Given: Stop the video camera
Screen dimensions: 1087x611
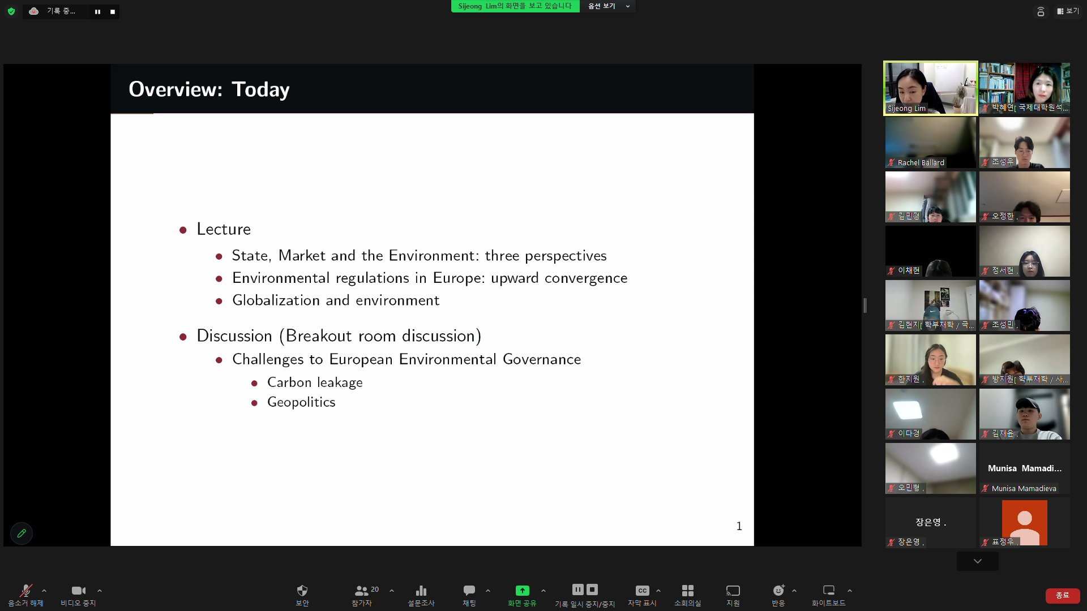Looking at the screenshot, I should [78, 591].
